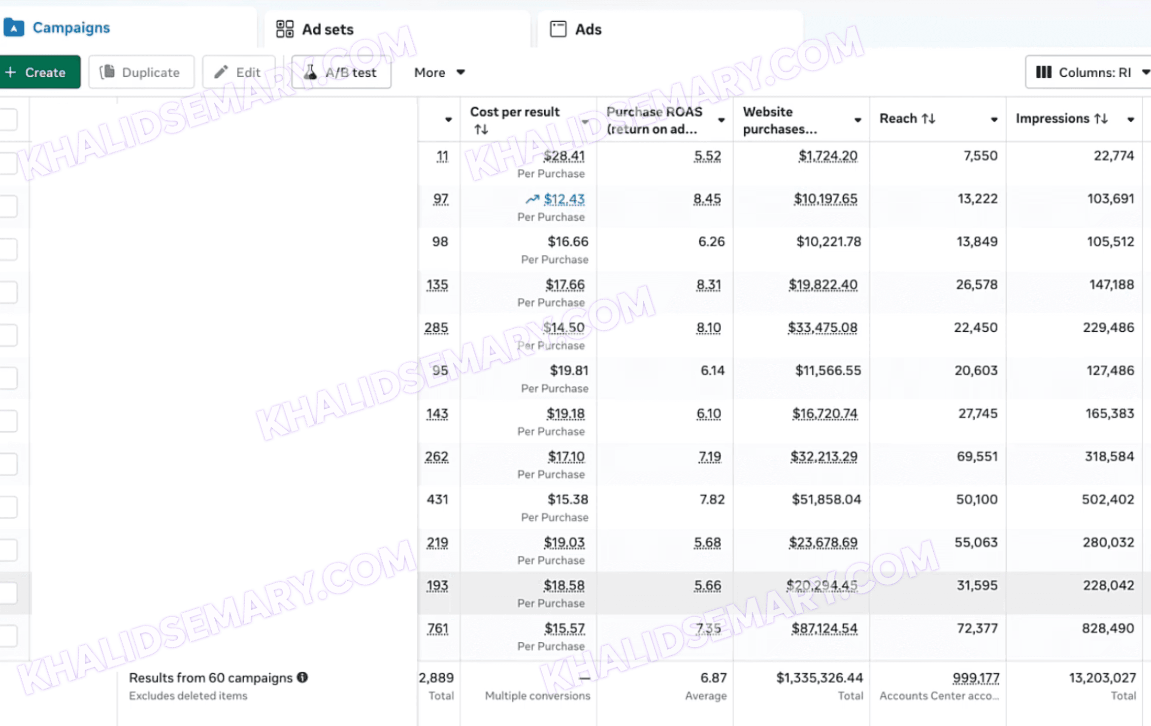The width and height of the screenshot is (1151, 726).
Task: Click the Duplicate button
Action: pos(141,72)
